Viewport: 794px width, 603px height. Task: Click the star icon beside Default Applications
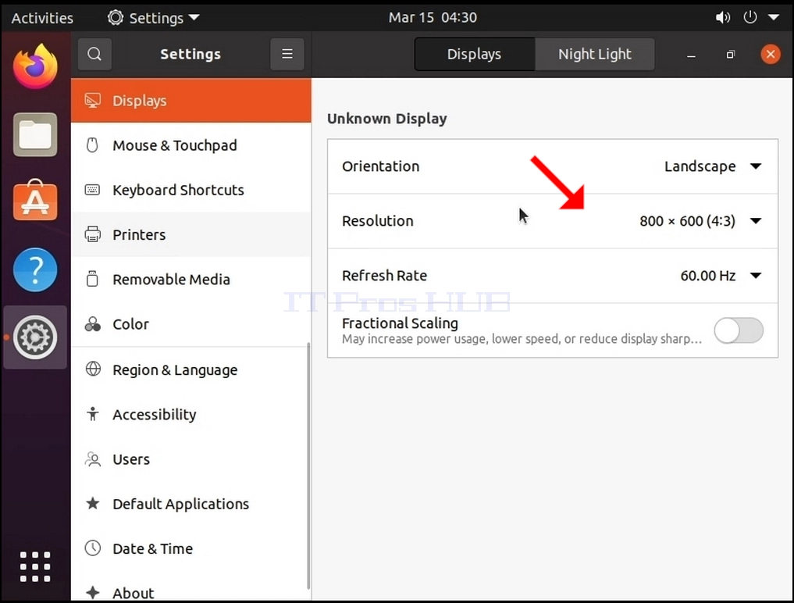[x=93, y=503]
